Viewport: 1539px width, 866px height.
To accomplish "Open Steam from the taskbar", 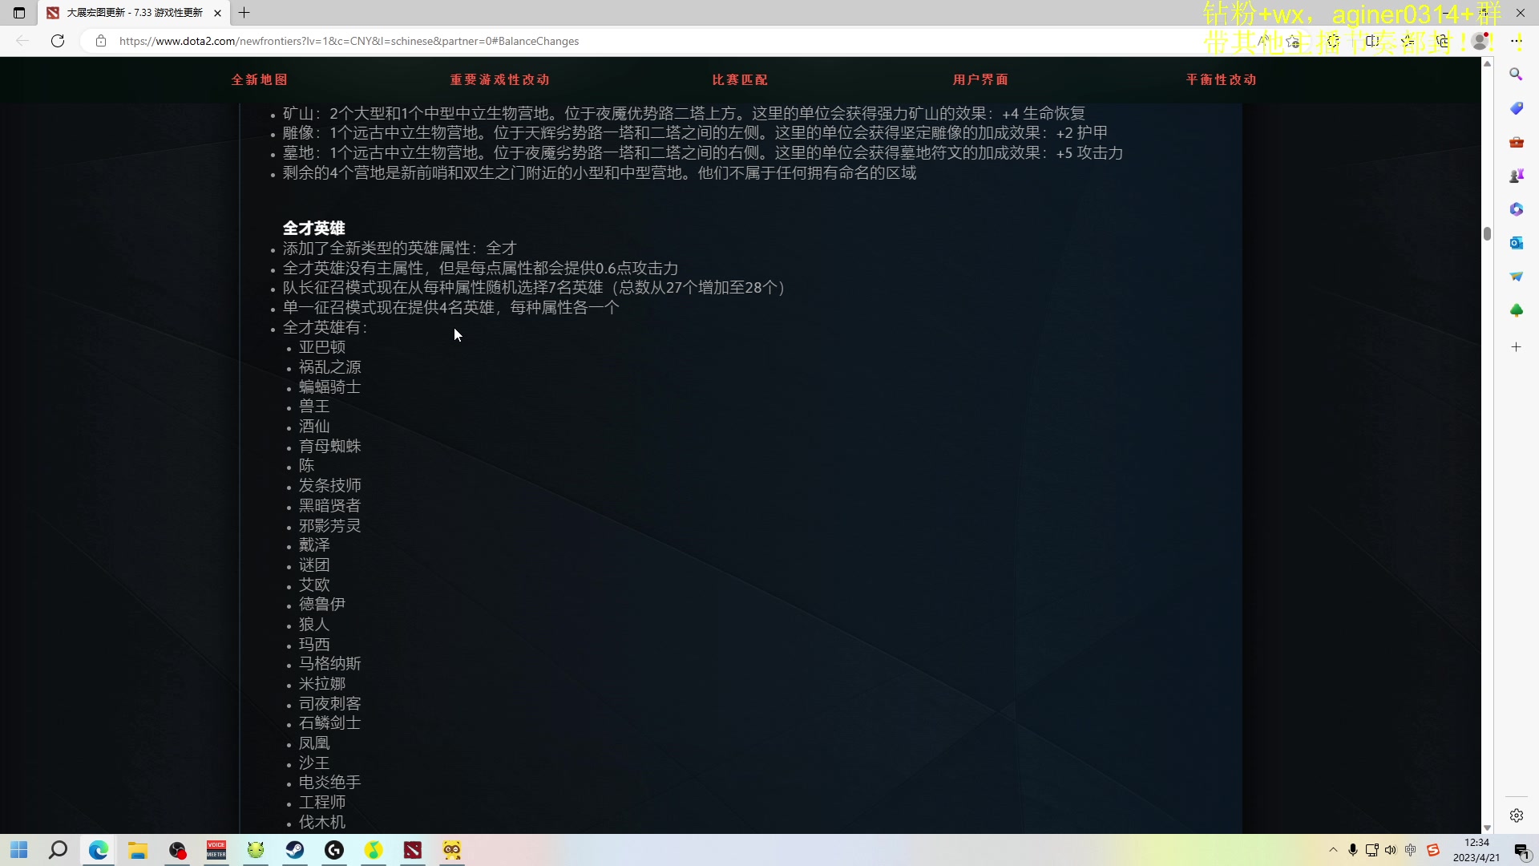I will tap(295, 850).
